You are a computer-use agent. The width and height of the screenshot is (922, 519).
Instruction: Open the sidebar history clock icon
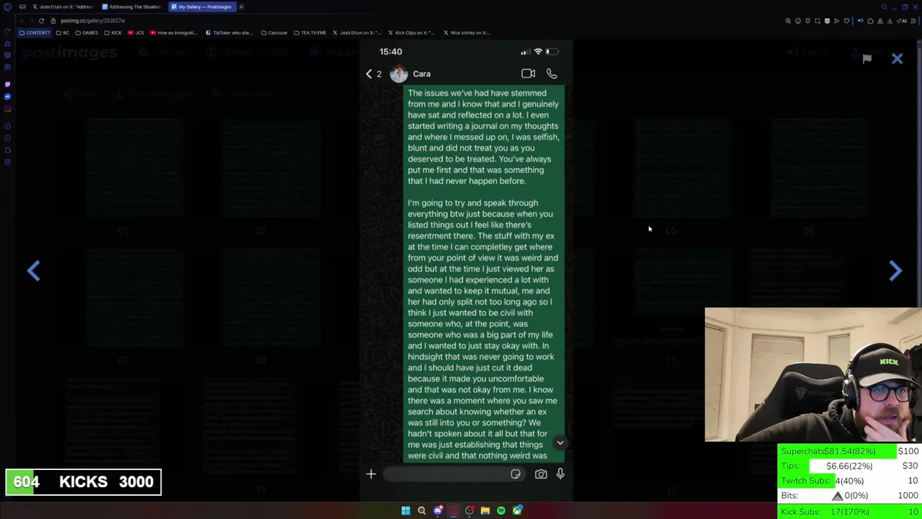point(7,138)
